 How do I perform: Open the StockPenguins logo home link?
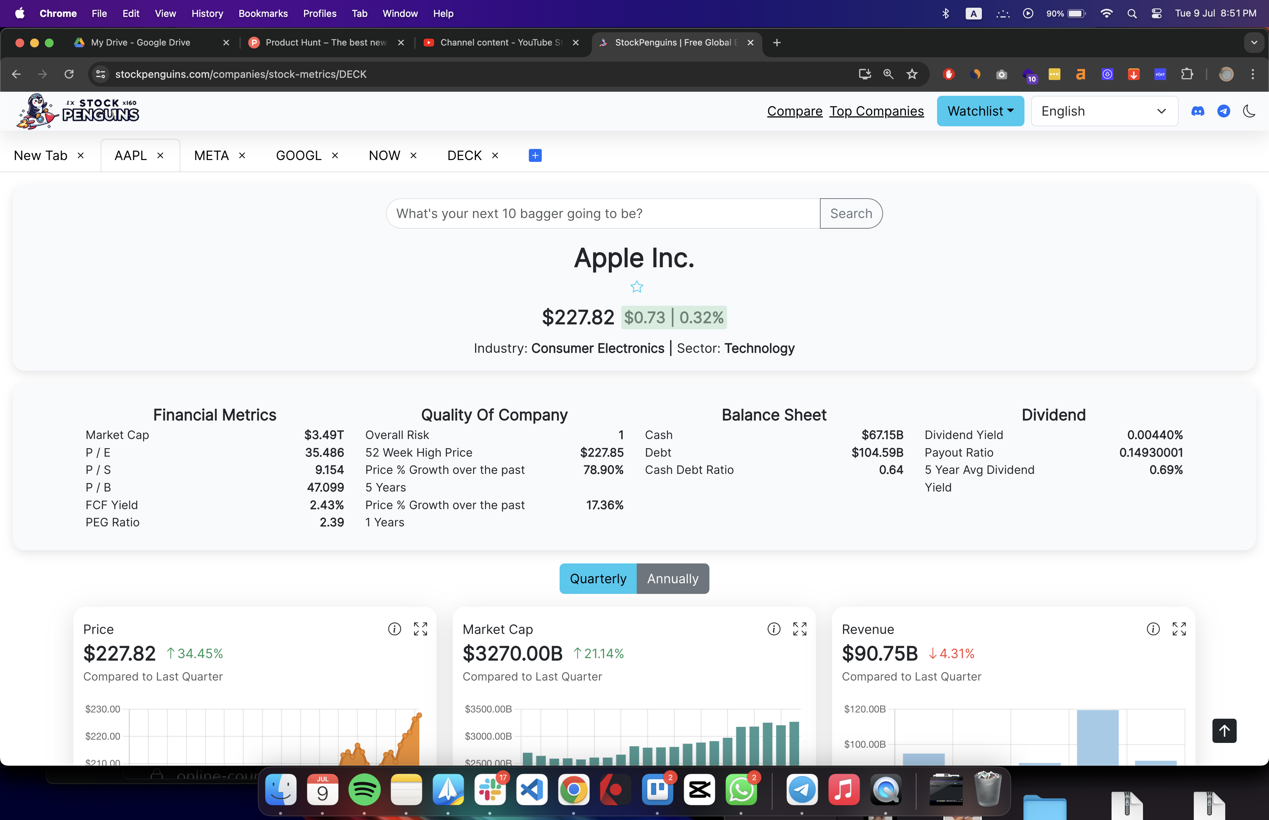point(78,111)
